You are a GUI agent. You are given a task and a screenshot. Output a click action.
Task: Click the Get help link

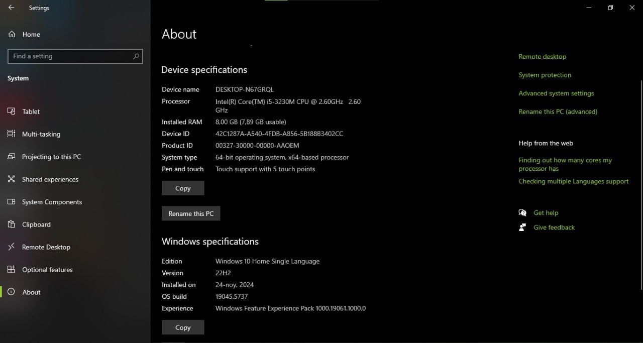546,213
